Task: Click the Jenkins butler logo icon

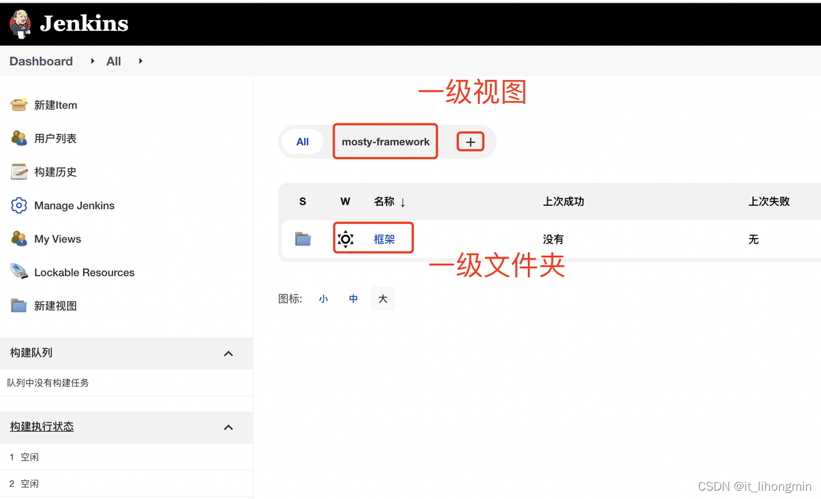Action: pos(20,24)
